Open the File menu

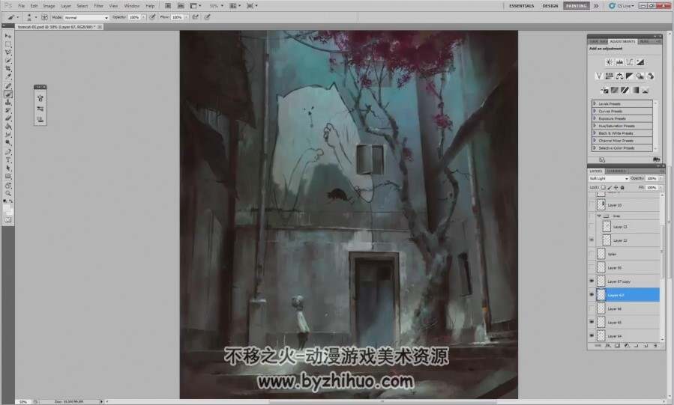pyautogui.click(x=22, y=6)
